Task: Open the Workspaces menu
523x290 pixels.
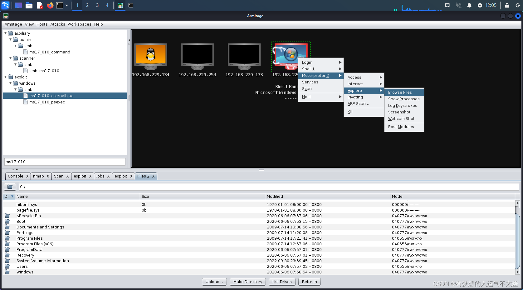Action: coord(79,24)
